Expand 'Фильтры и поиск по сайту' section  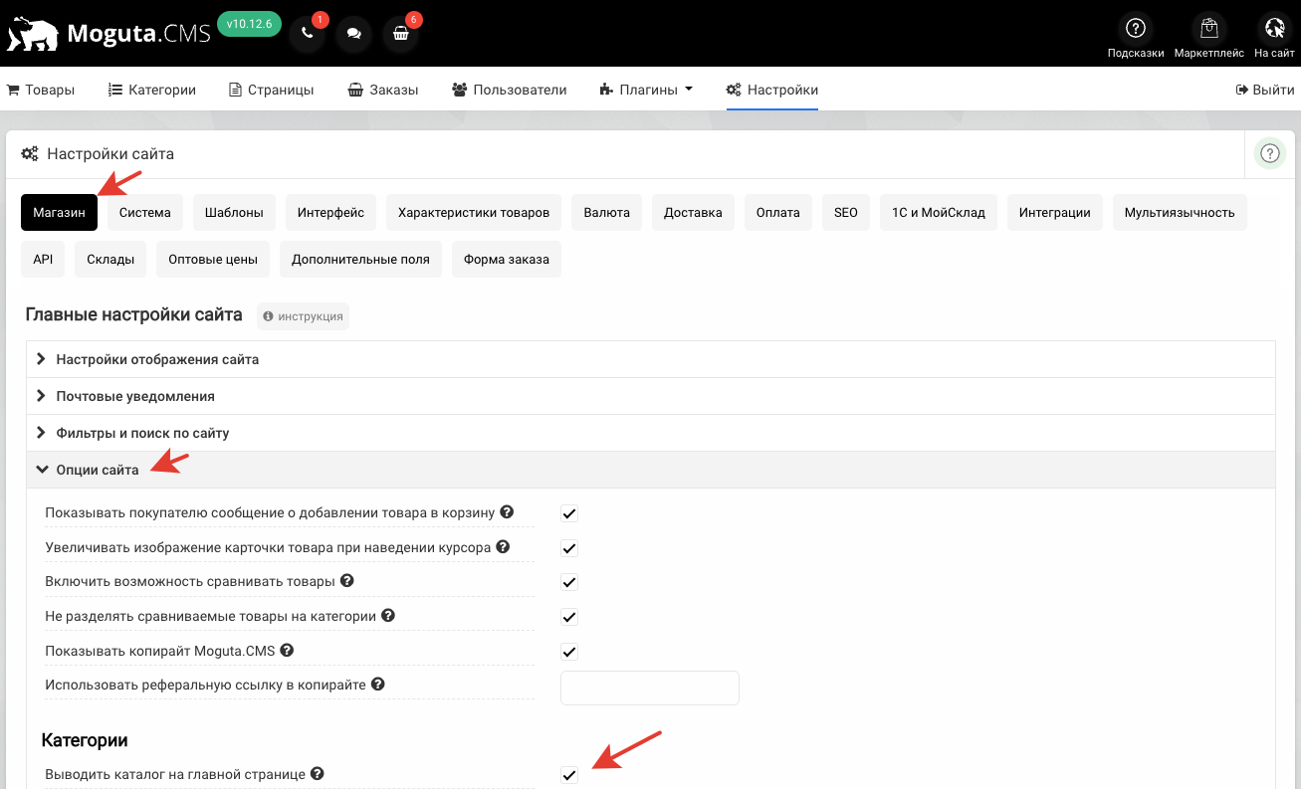pos(650,433)
